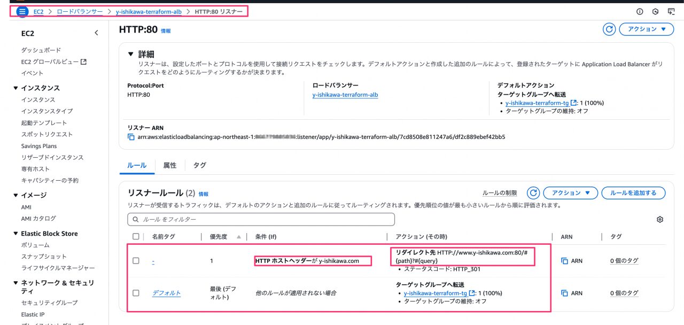Open ダッシュボード in the sidebar

pos(41,50)
